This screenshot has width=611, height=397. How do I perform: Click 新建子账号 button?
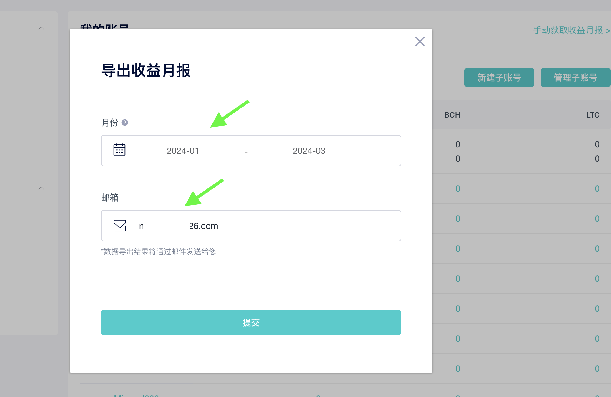(499, 78)
